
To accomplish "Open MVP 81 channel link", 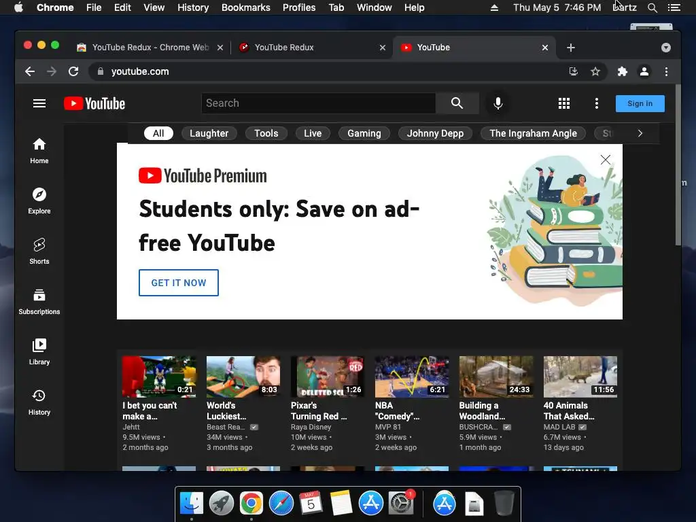I will [388, 427].
